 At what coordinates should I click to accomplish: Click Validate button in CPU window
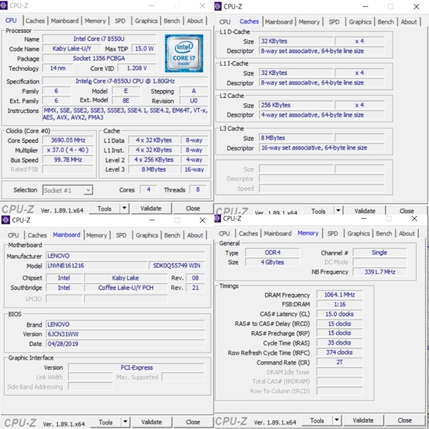point(151,209)
